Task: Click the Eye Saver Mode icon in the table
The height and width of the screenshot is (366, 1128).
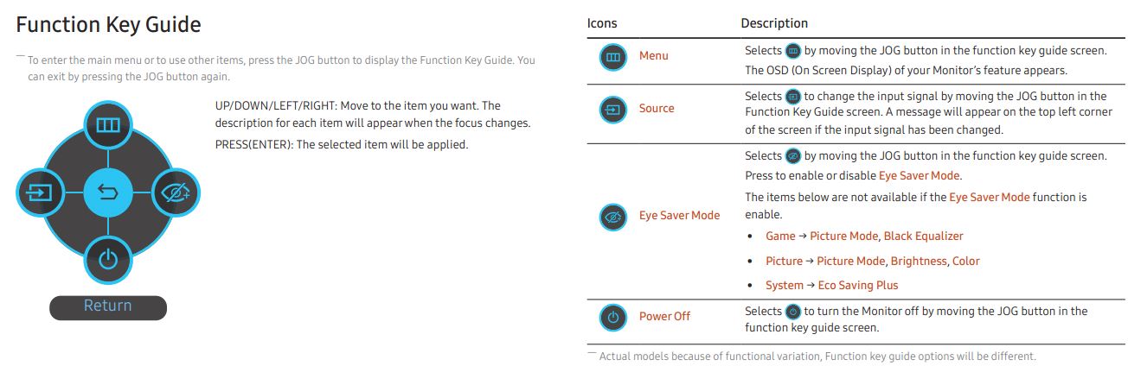Action: click(x=612, y=216)
